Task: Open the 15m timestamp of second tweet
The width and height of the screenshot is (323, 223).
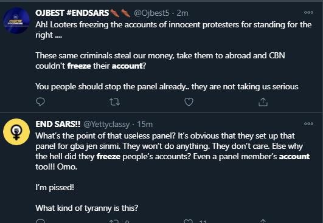Action: click(145, 124)
